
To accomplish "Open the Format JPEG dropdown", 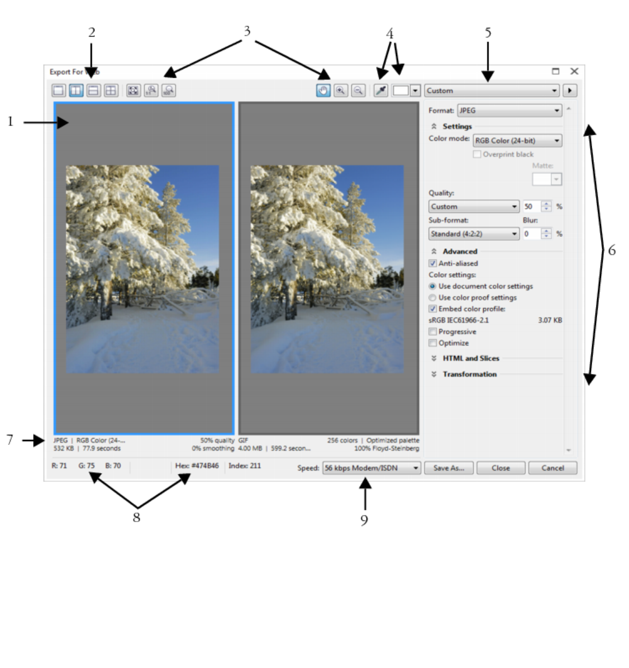I will pyautogui.click(x=509, y=110).
